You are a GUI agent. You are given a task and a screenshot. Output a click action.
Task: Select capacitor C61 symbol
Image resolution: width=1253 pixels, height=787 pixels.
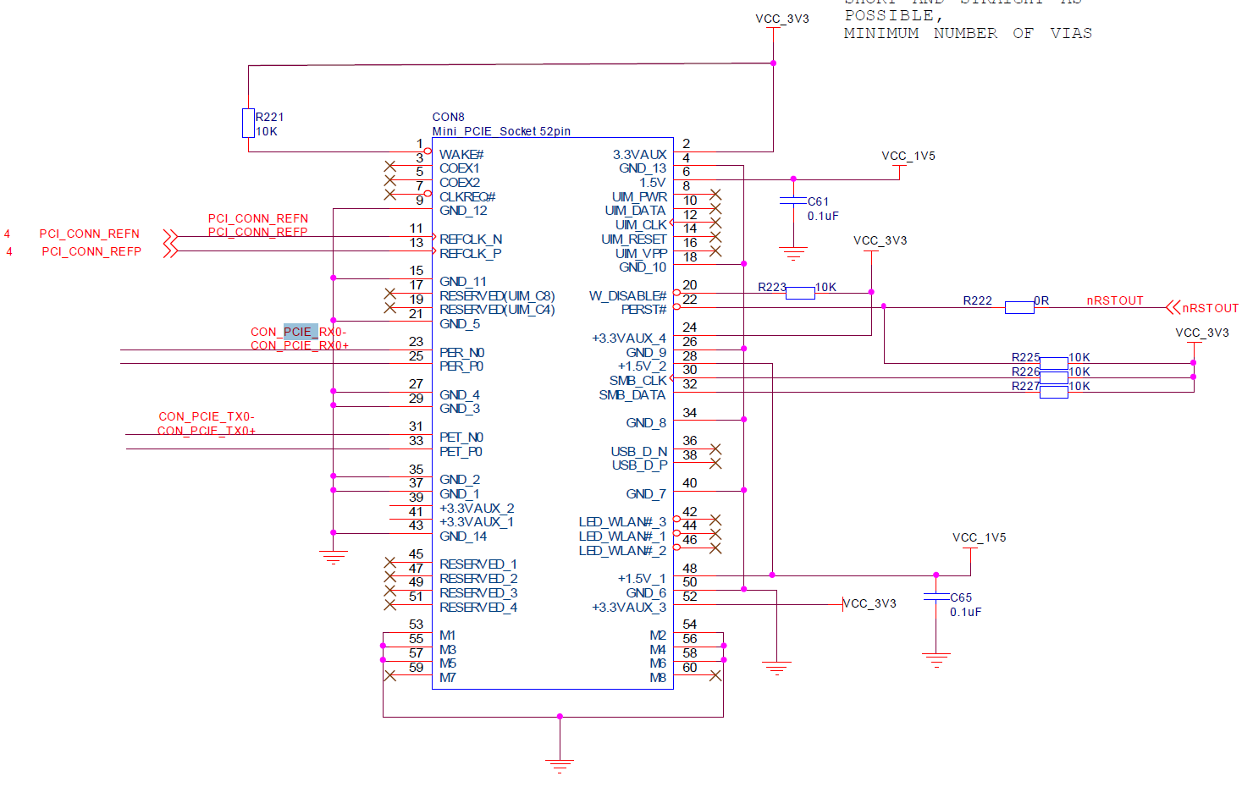pos(793,201)
